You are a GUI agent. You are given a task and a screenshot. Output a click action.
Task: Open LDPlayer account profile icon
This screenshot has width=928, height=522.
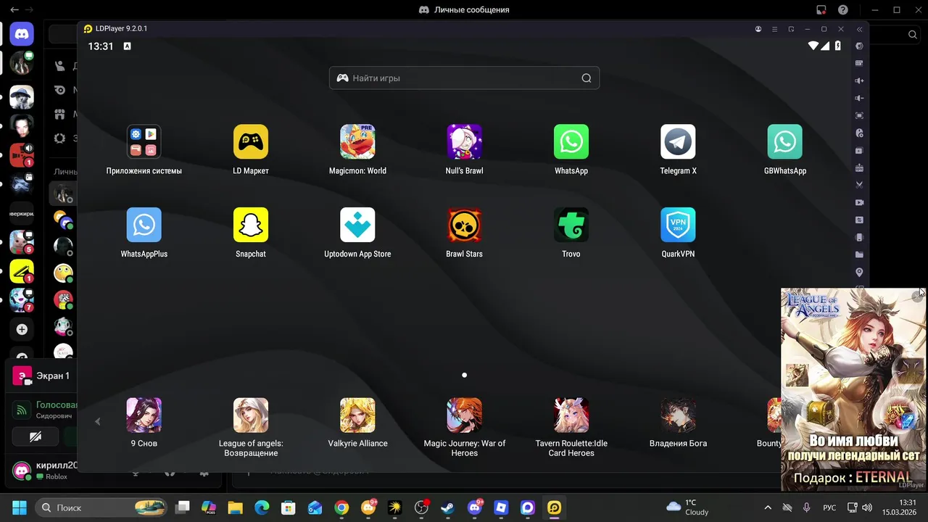[758, 29]
